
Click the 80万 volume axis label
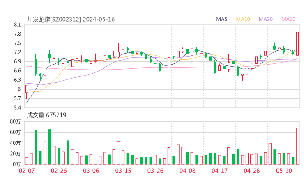pos(15,122)
